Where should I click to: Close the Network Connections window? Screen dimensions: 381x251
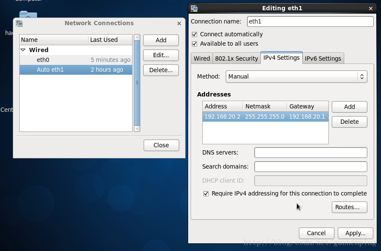(179, 23)
